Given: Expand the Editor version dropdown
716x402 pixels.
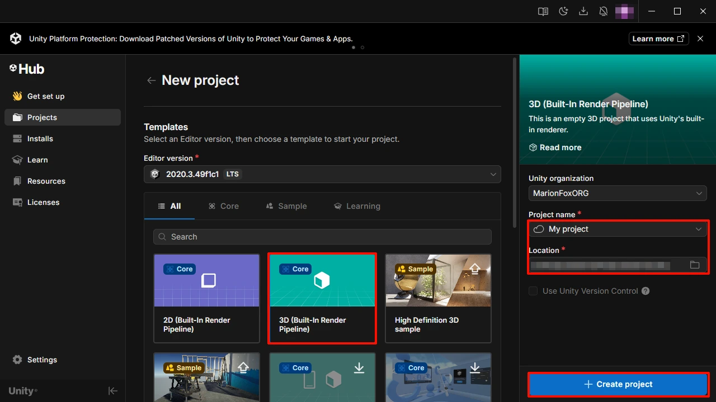Looking at the screenshot, I should (322, 174).
